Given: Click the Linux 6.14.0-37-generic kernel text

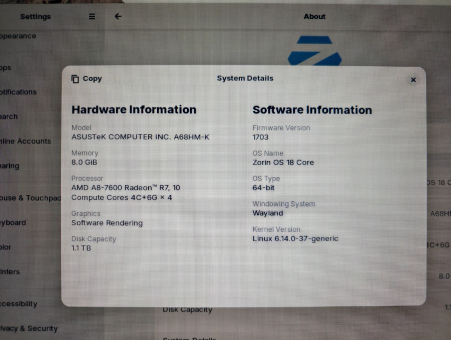Looking at the screenshot, I should tap(295, 239).
